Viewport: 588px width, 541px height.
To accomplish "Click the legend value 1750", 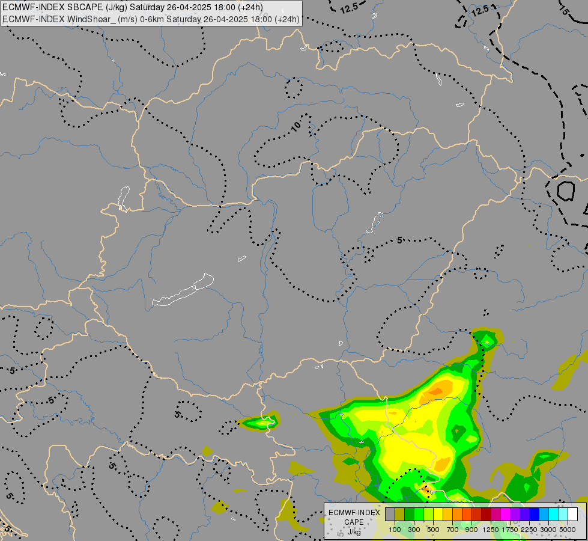I will point(510,530).
